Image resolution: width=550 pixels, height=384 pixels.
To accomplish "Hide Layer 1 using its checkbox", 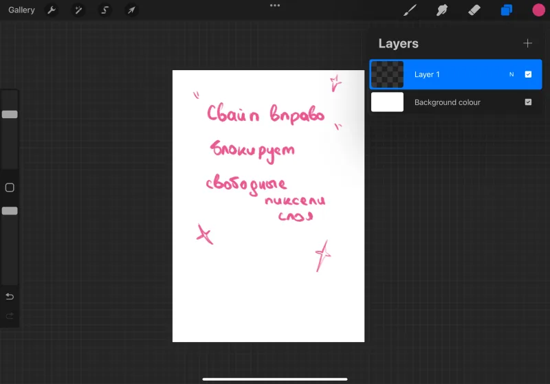I will pos(528,74).
